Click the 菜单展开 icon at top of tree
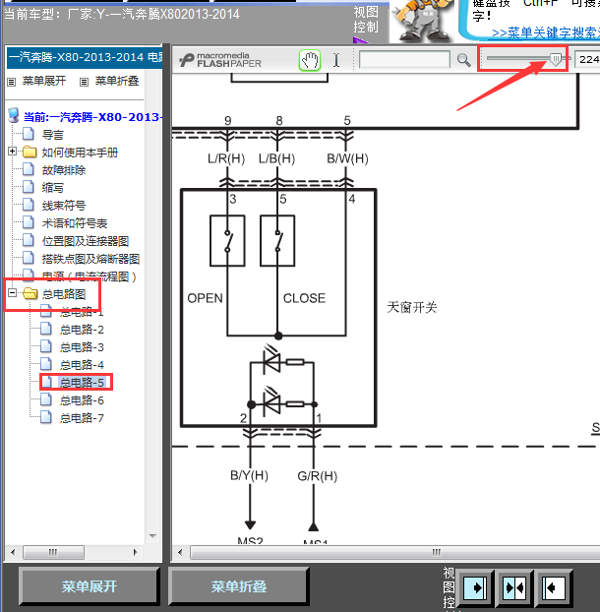The width and height of the screenshot is (600, 612). (x=12, y=82)
